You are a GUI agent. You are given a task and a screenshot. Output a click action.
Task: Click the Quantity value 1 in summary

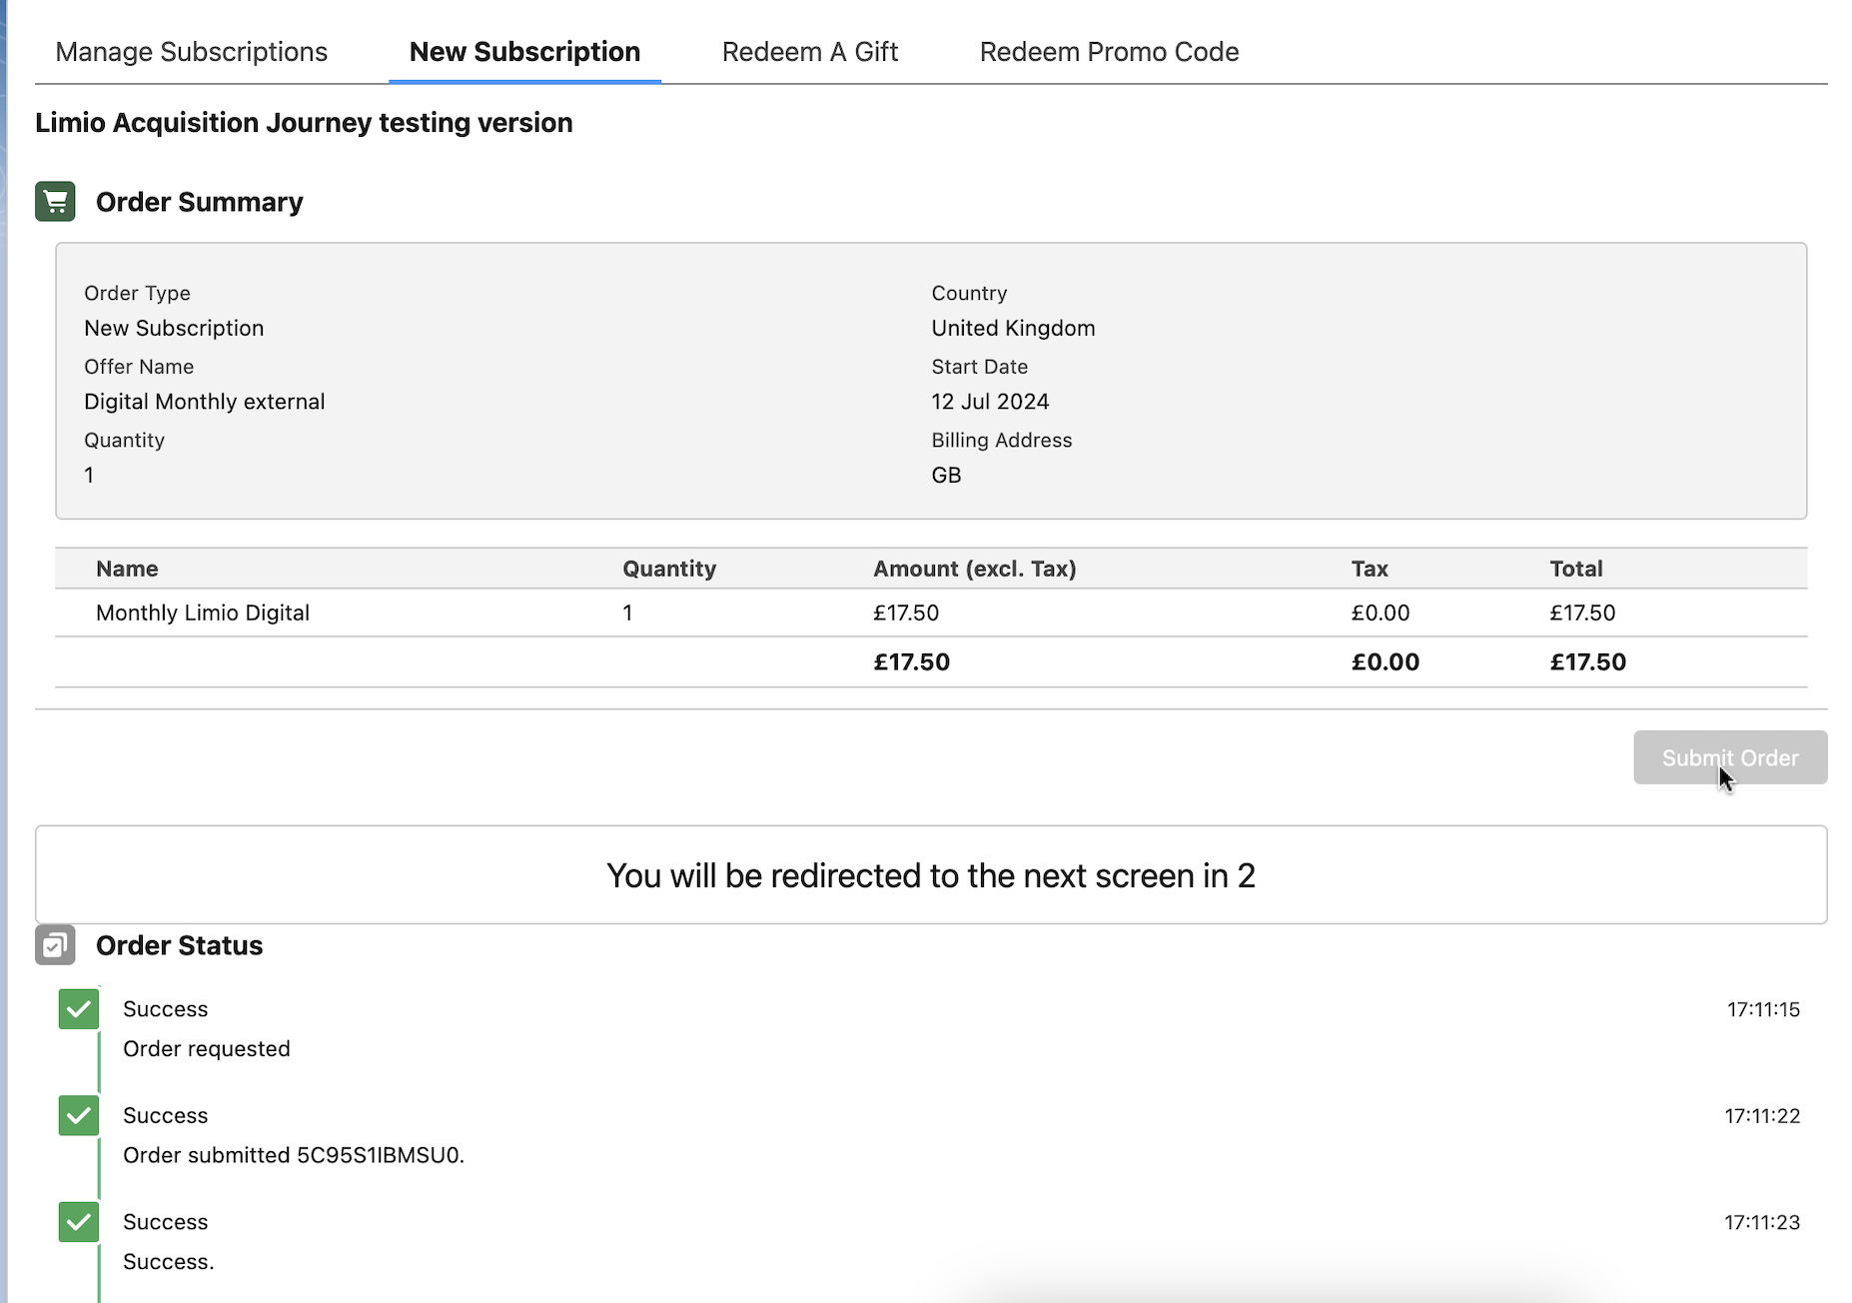click(89, 475)
